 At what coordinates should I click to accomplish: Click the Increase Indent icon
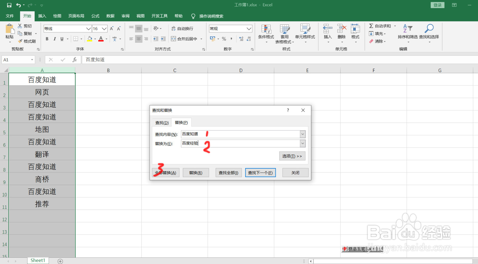coord(163,39)
